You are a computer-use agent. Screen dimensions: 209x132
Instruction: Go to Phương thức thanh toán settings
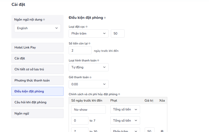(37, 80)
